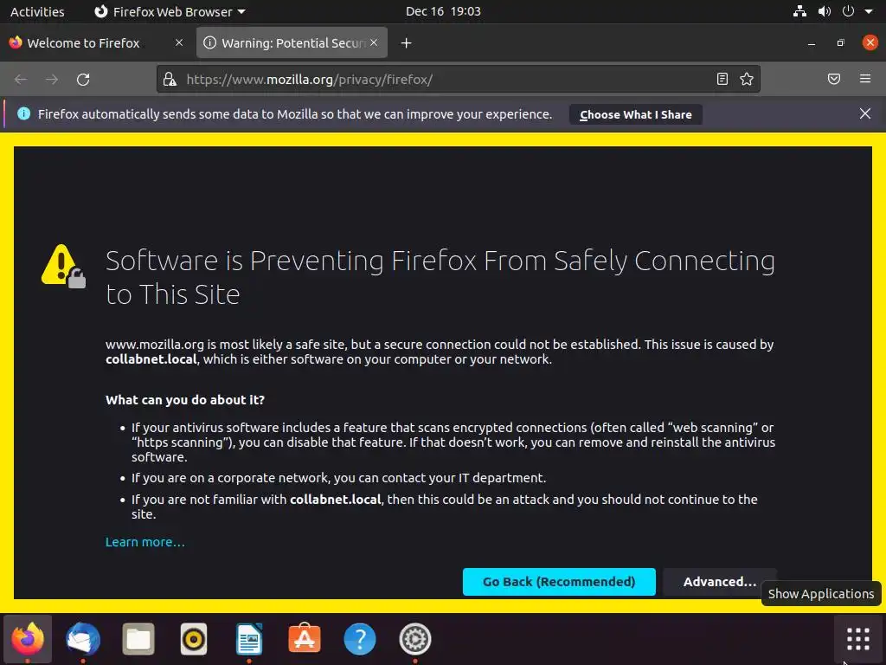This screenshot has width=886, height=665.
Task: Open Rhythmbox music player in dock
Action: 193,639
